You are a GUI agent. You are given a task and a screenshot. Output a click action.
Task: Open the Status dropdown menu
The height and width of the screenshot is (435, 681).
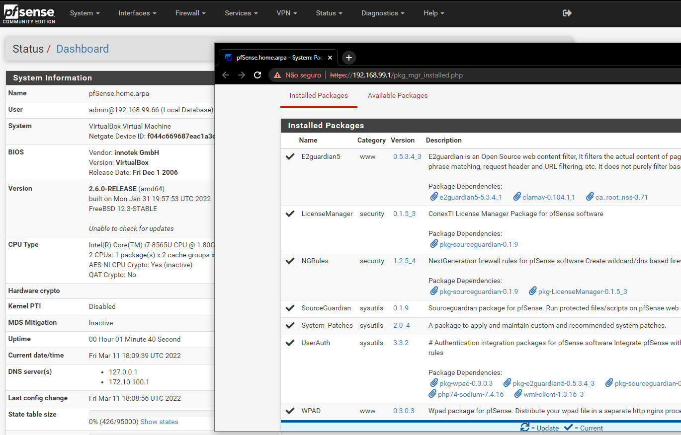click(329, 13)
